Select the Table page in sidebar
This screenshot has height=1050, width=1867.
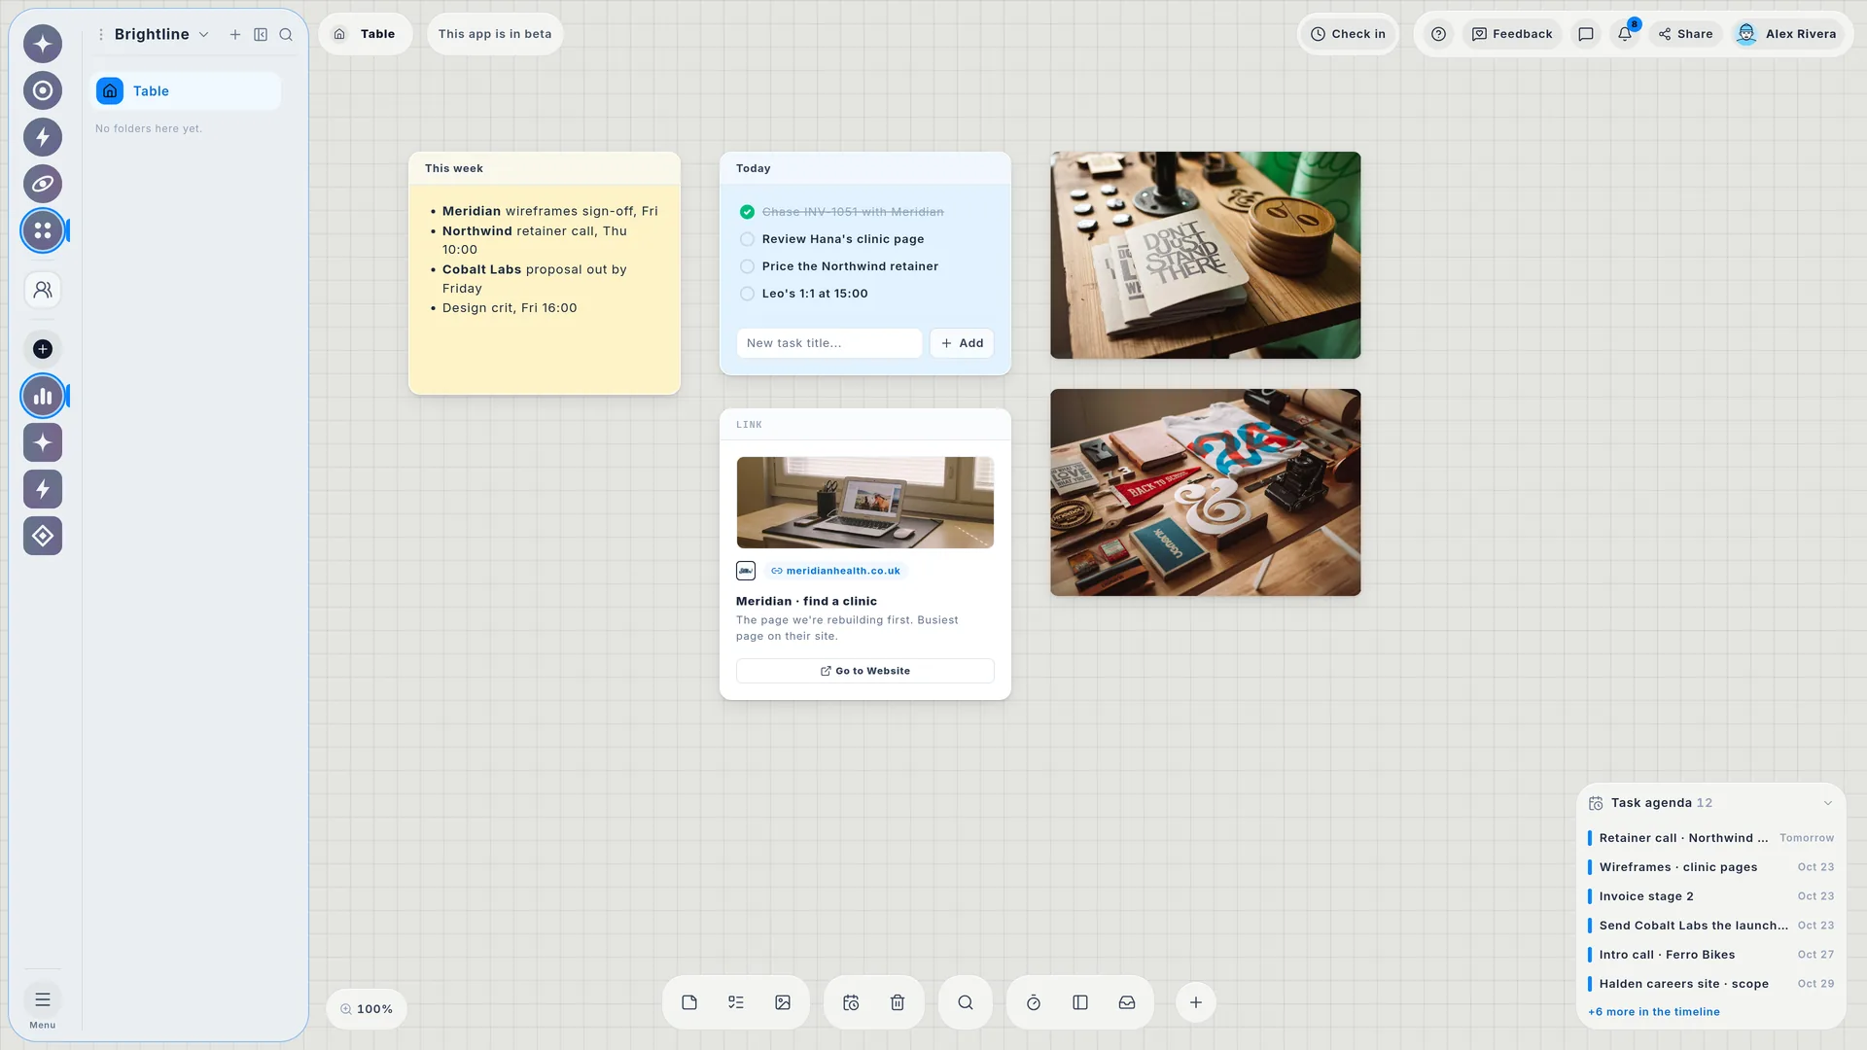[186, 90]
